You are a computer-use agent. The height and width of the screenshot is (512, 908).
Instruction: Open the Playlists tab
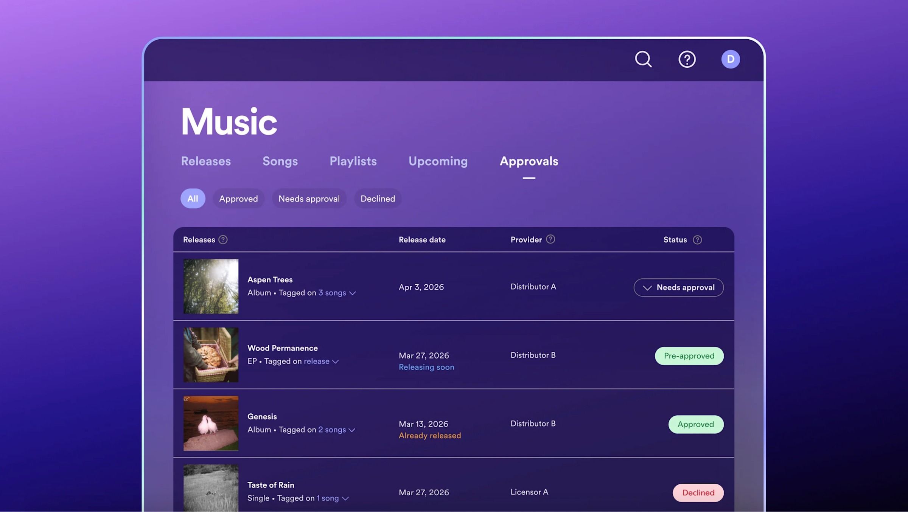[x=353, y=161]
